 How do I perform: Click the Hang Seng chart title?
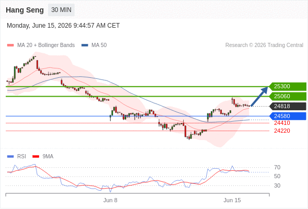point(25,10)
